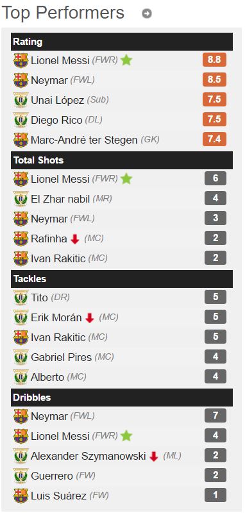The image size is (245, 520).
Task: Click Barcelona crest beside Luis Suárez
Action: tap(21, 496)
